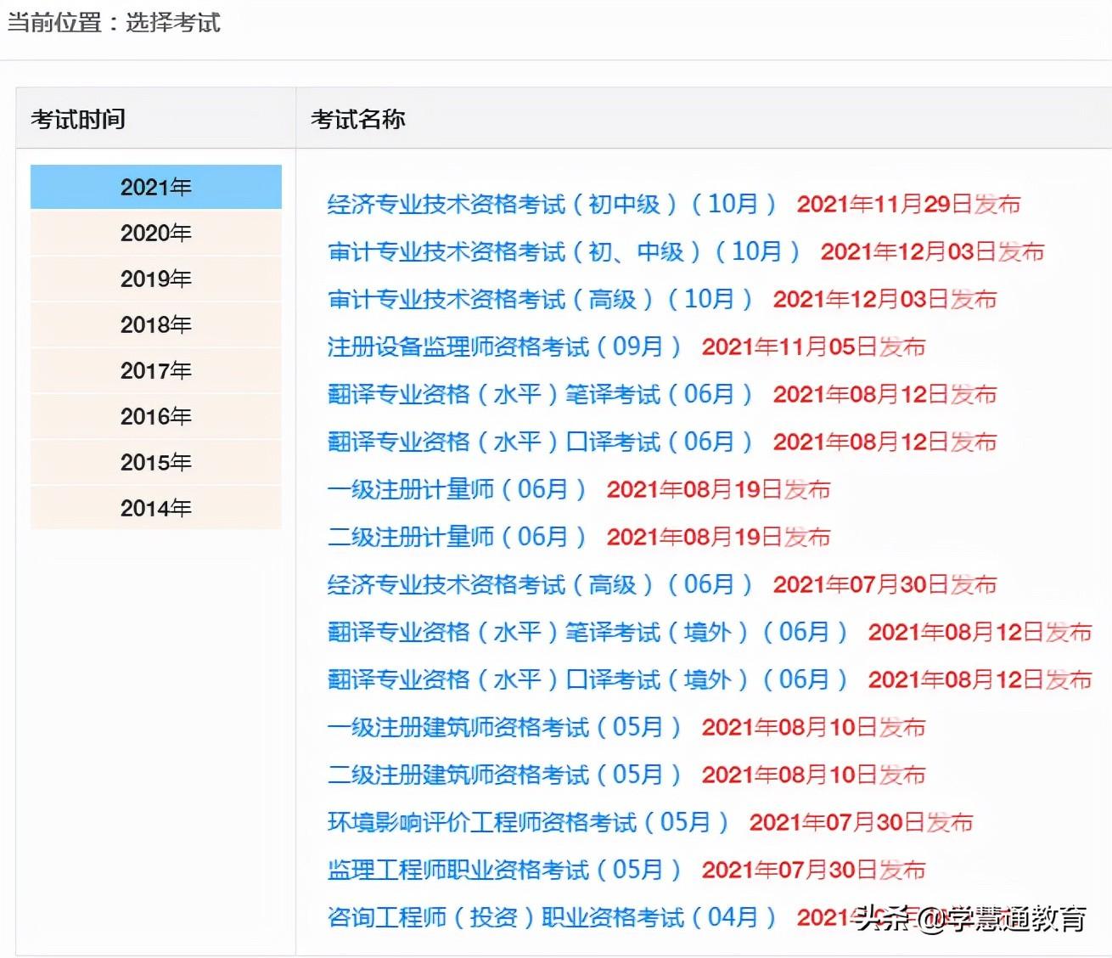Click the 考试名称 column header
Image resolution: width=1112 pixels, height=958 pixels.
pos(358,119)
